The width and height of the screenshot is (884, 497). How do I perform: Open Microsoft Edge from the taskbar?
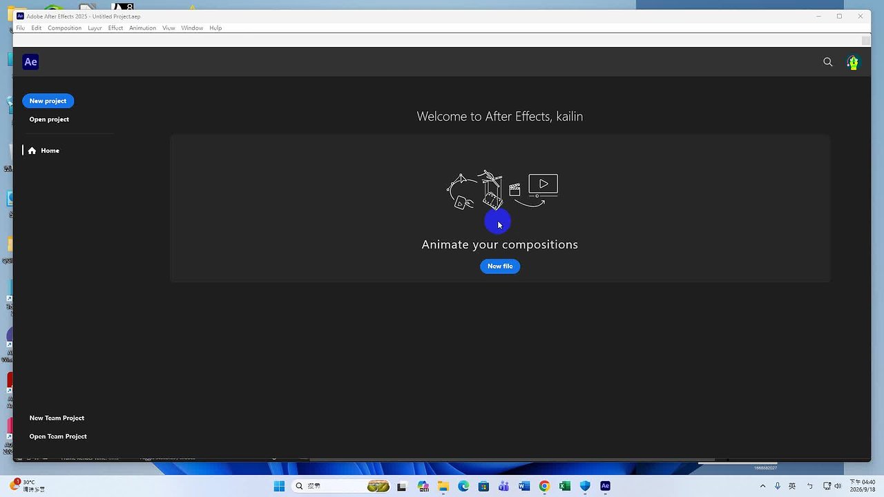[463, 486]
